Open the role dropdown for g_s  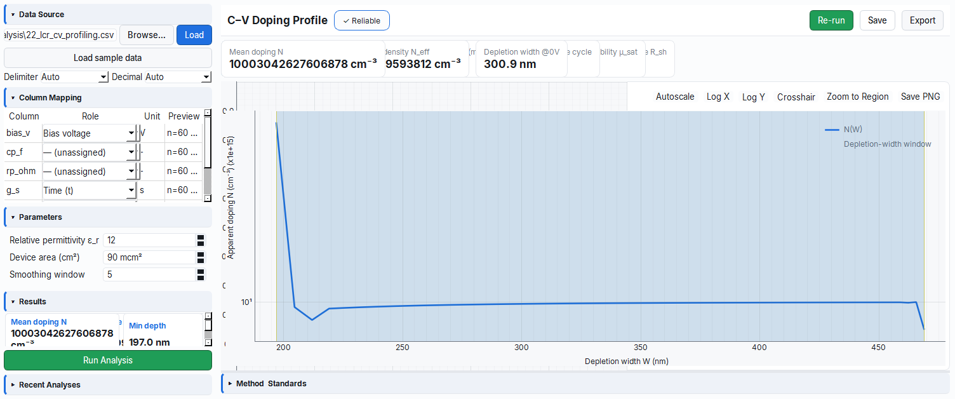89,191
